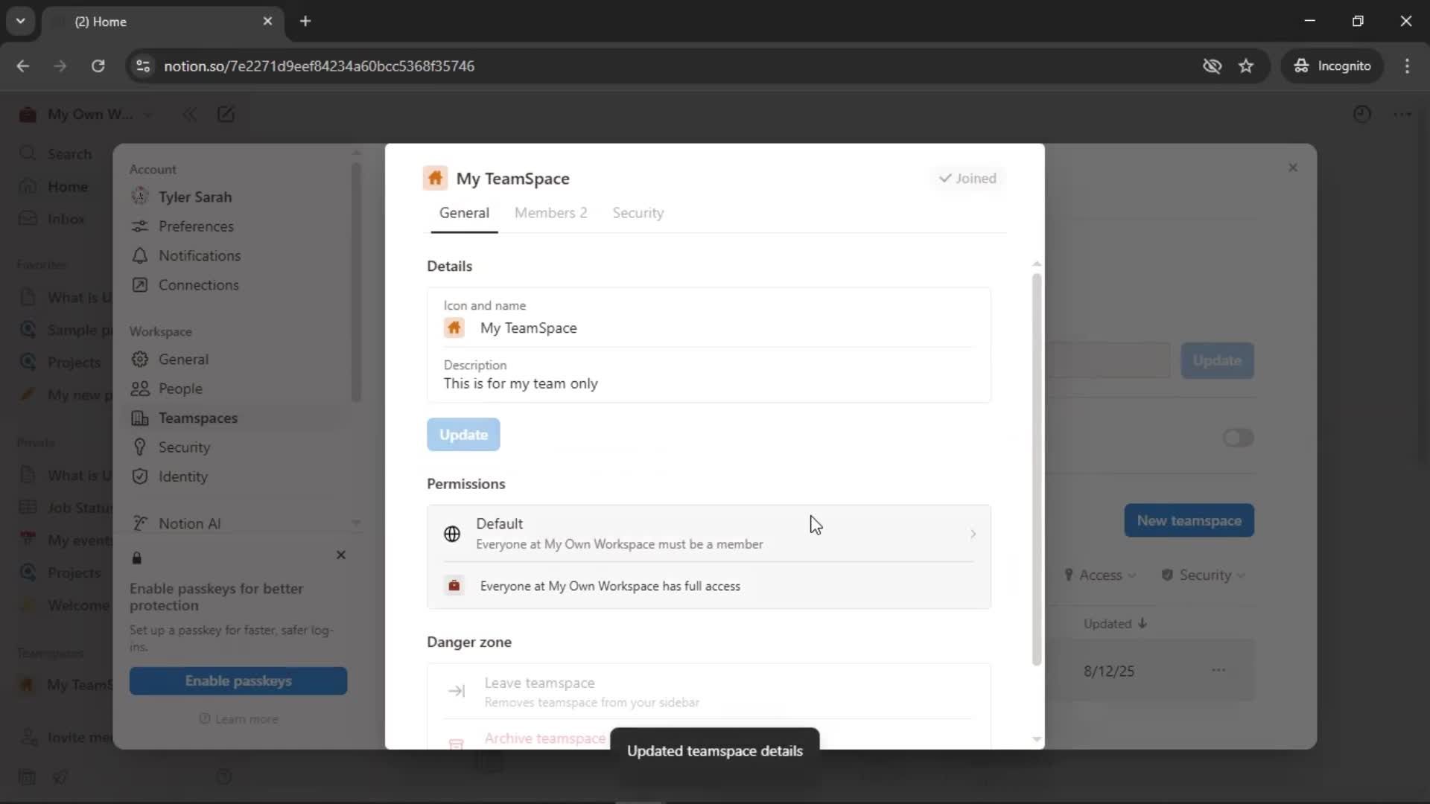1430x804 pixels.
Task: Open the Access filter dropdown
Action: click(x=1100, y=575)
